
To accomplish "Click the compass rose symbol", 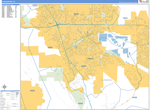I will [4, 87].
